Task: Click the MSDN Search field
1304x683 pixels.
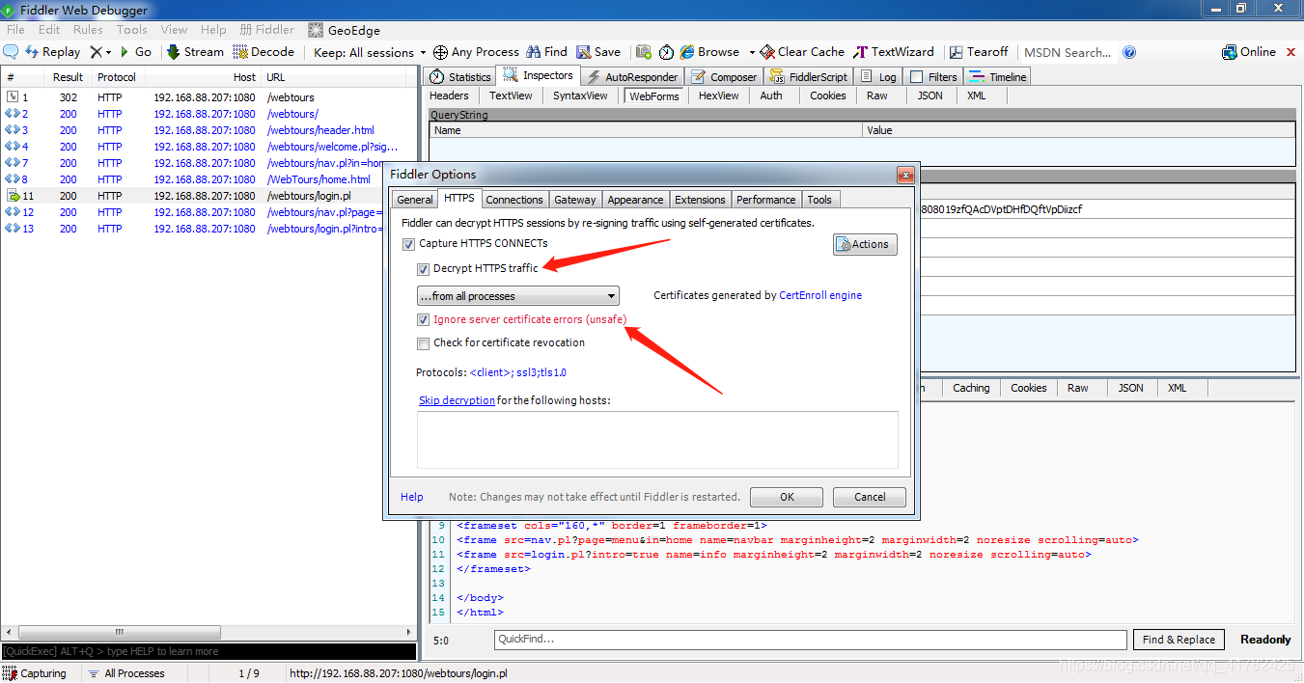Action: coord(1068,52)
